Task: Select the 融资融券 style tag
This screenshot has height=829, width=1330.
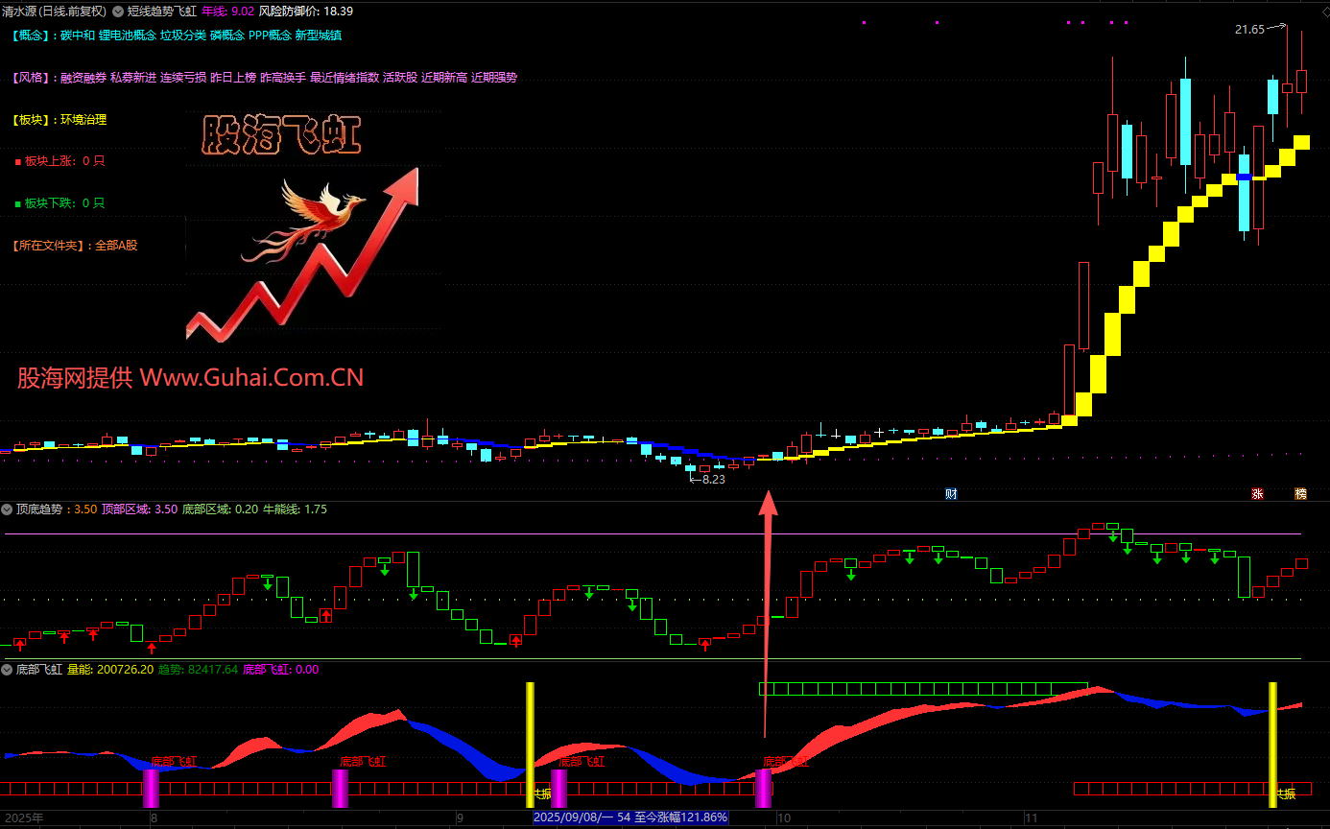Action: click(83, 78)
